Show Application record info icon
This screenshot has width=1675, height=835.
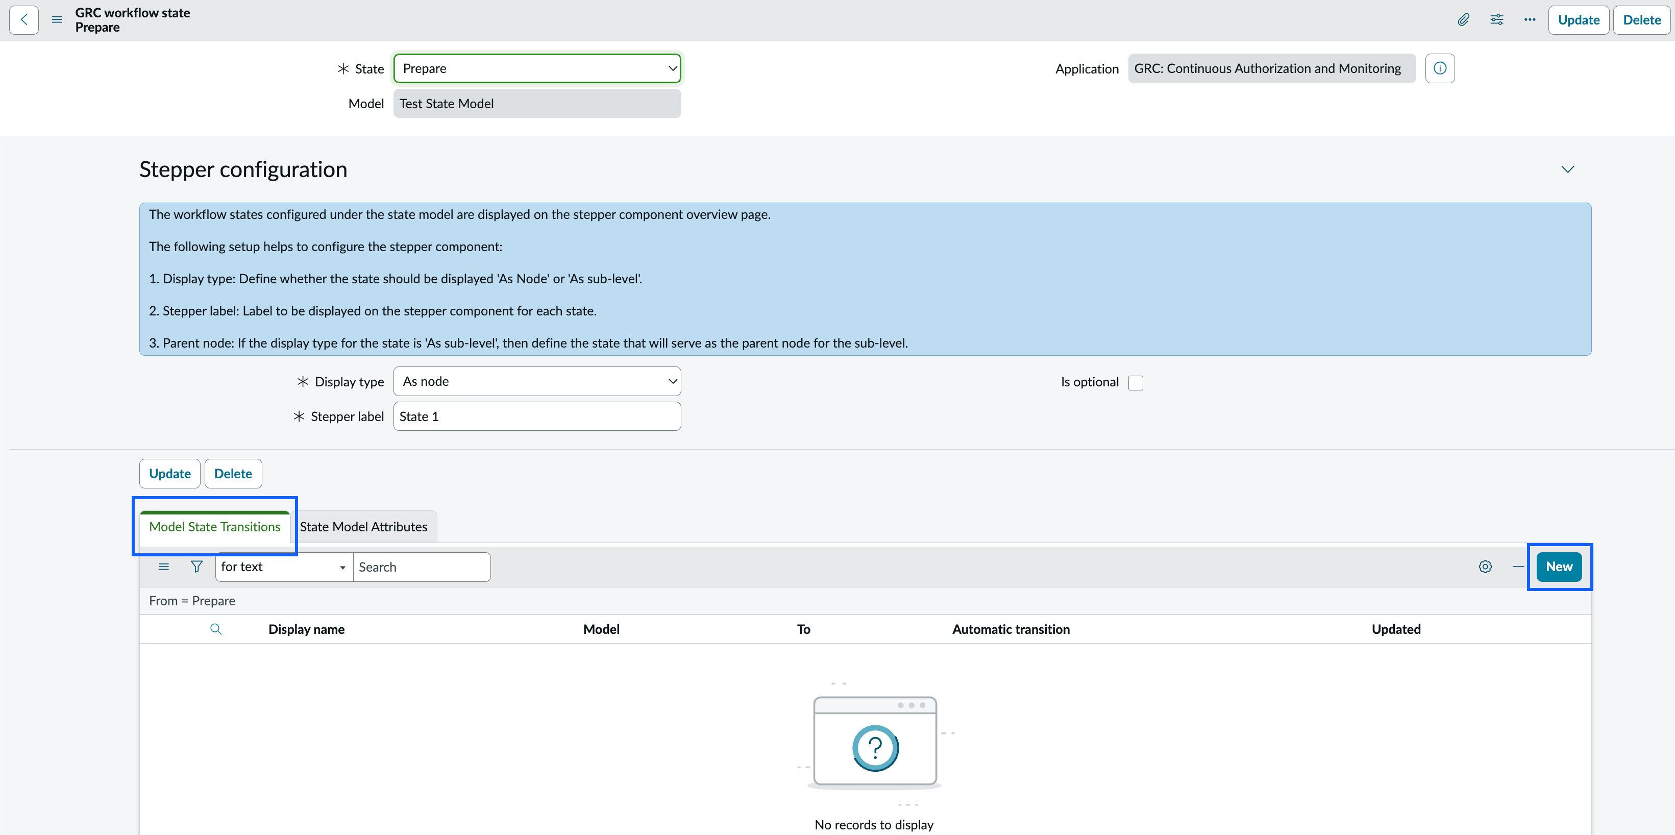[x=1440, y=68]
